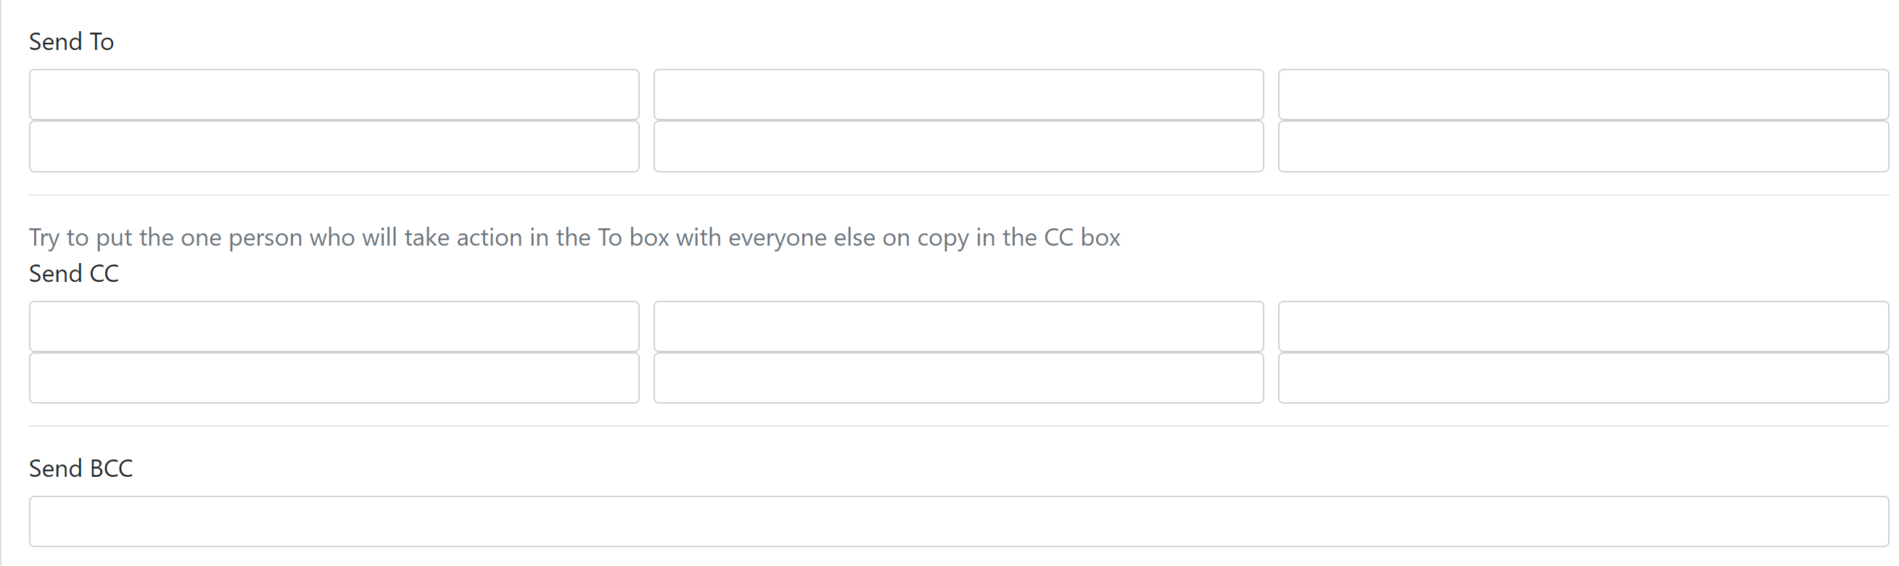Viewport: 1899px width, 566px height.
Task: Select the bottom-right Send CC field
Action: coord(1583,378)
